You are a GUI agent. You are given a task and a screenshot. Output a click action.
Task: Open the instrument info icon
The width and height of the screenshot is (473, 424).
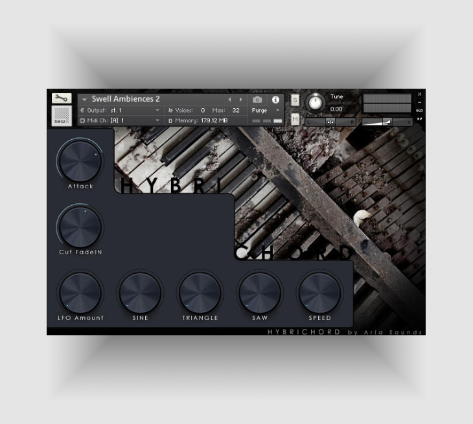click(x=275, y=100)
